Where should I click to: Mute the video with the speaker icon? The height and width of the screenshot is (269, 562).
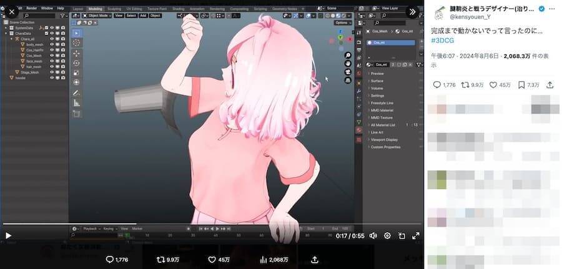[373, 236]
